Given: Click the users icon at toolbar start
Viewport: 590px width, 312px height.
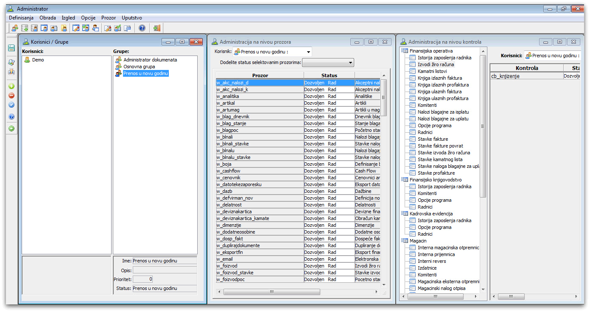Looking at the screenshot, I should [x=15, y=28].
